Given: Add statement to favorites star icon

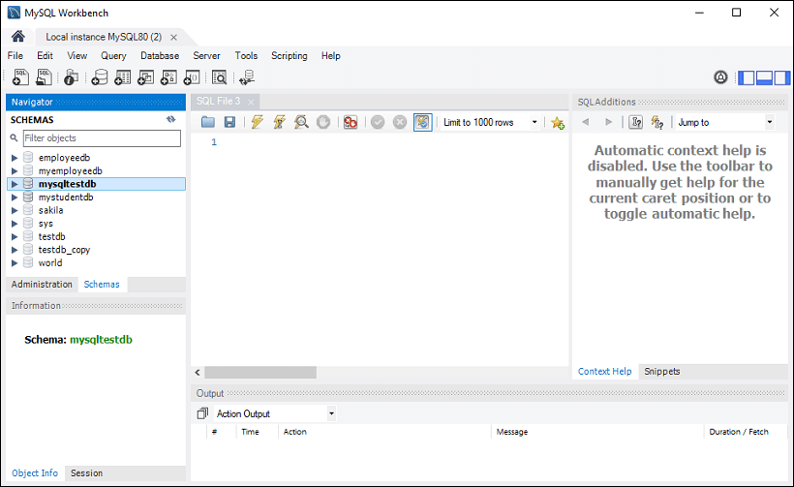Looking at the screenshot, I should pos(558,123).
